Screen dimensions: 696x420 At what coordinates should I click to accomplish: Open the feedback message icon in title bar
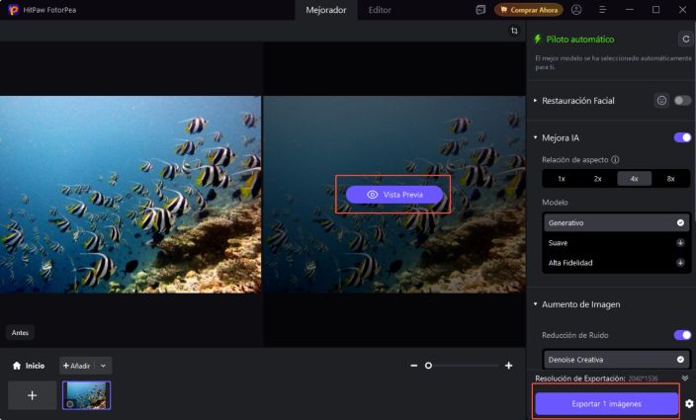[x=480, y=10]
